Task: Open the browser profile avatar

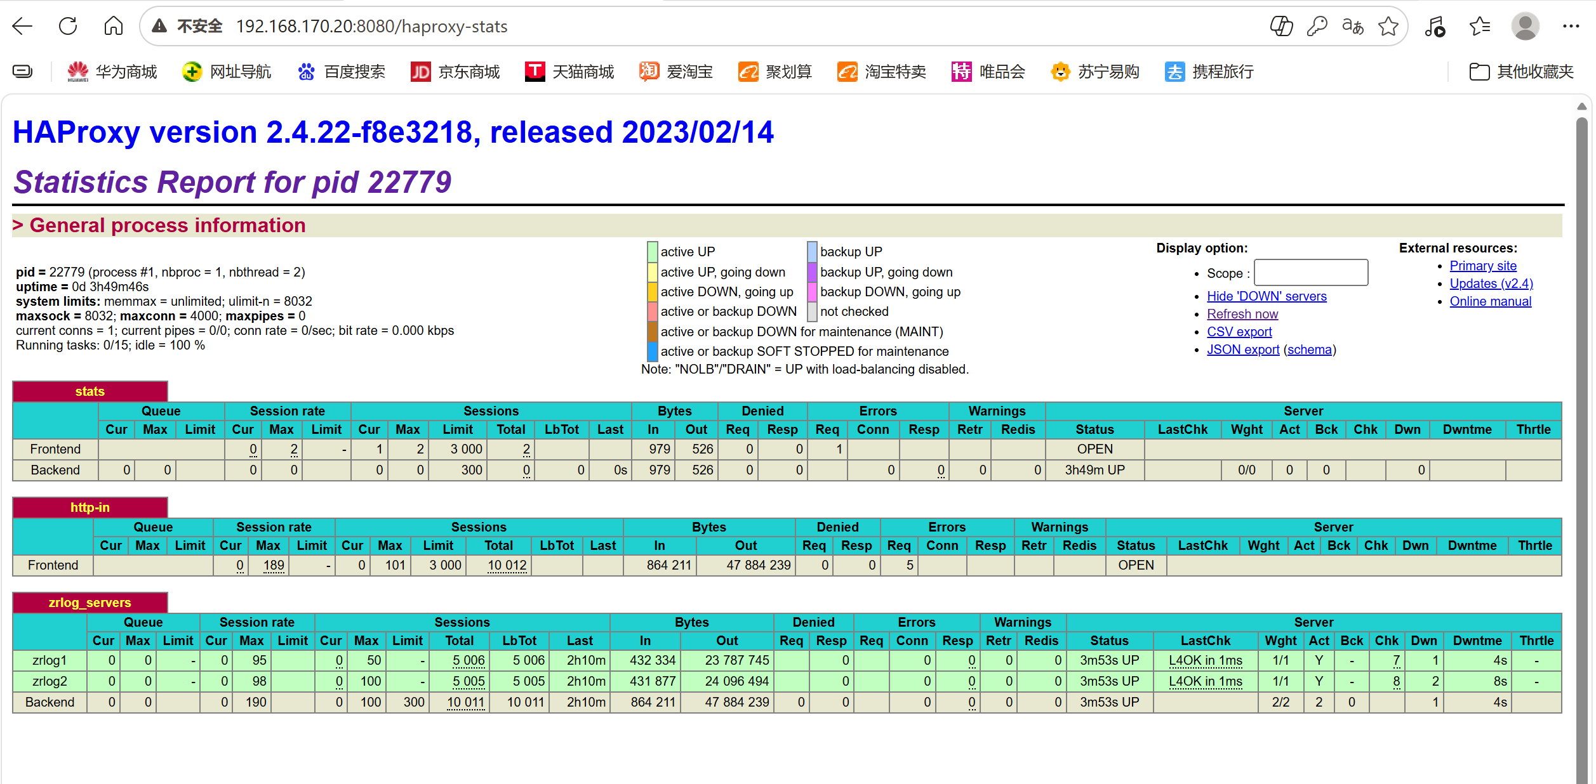Action: pyautogui.click(x=1525, y=26)
